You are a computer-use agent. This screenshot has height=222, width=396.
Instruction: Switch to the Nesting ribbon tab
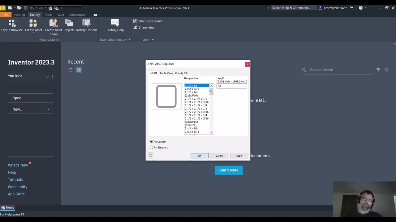pos(19,15)
